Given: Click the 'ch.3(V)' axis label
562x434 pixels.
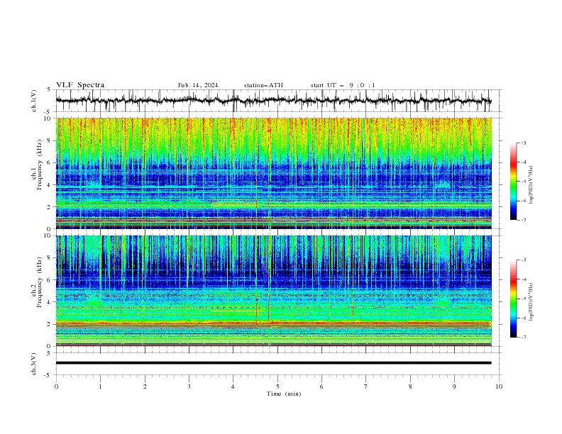Looking at the screenshot, I should click(x=34, y=364).
